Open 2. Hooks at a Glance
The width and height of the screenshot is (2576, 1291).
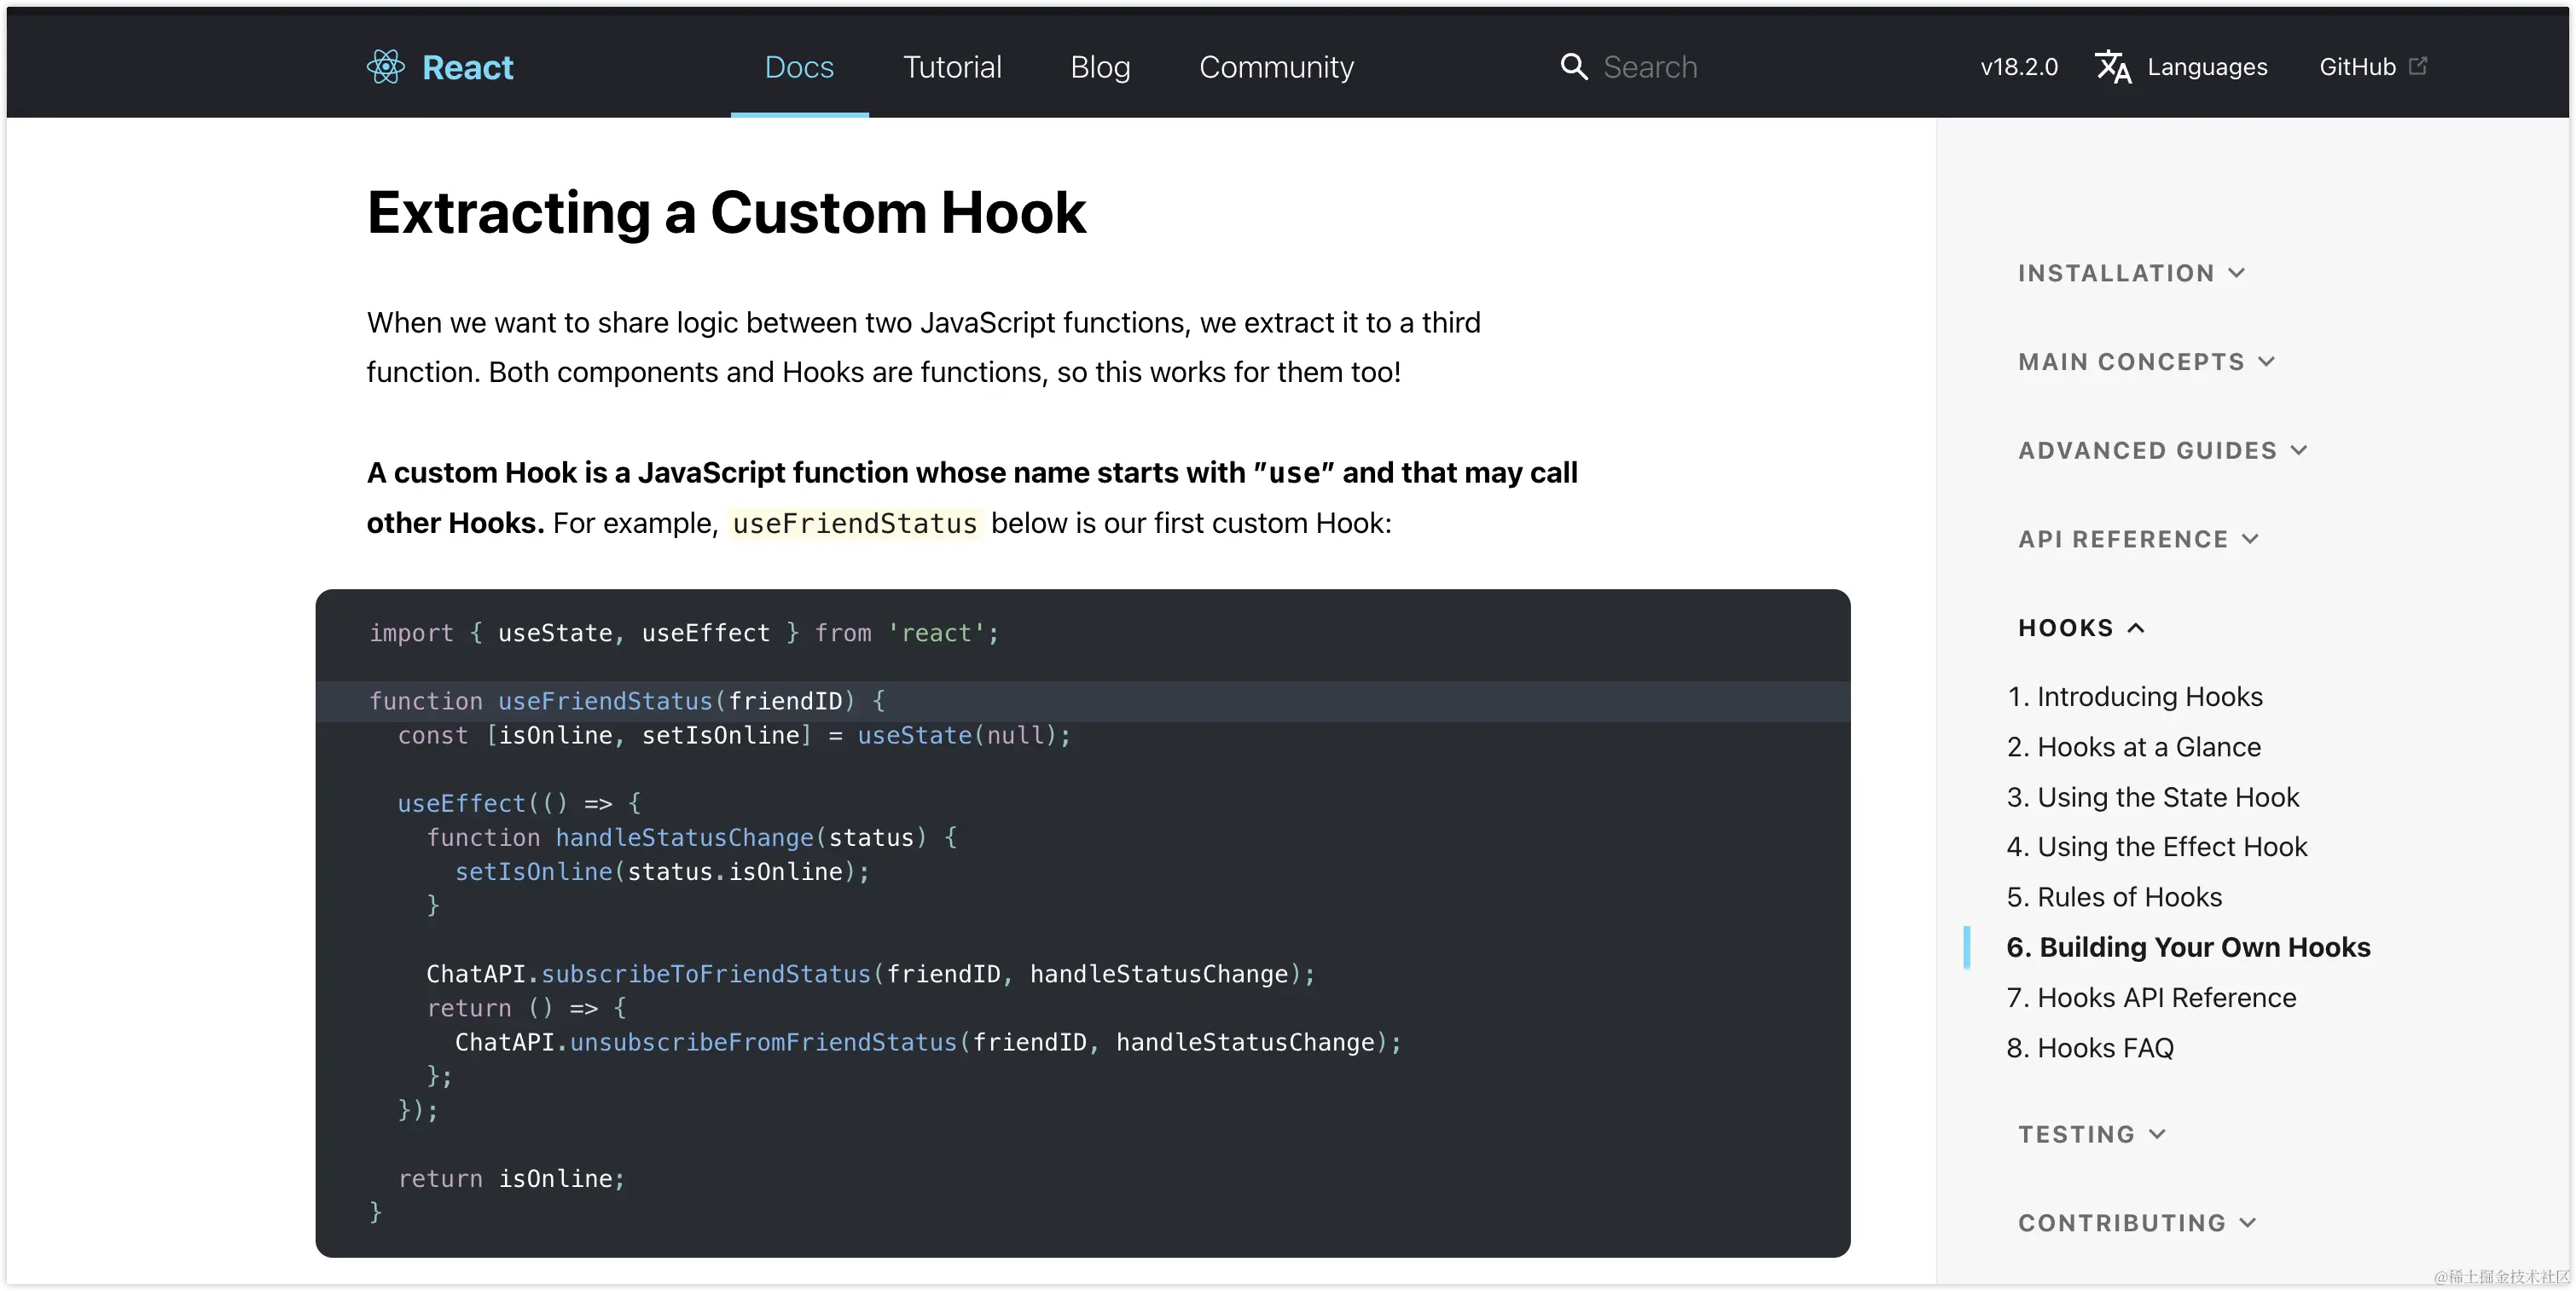pyautogui.click(x=2133, y=747)
